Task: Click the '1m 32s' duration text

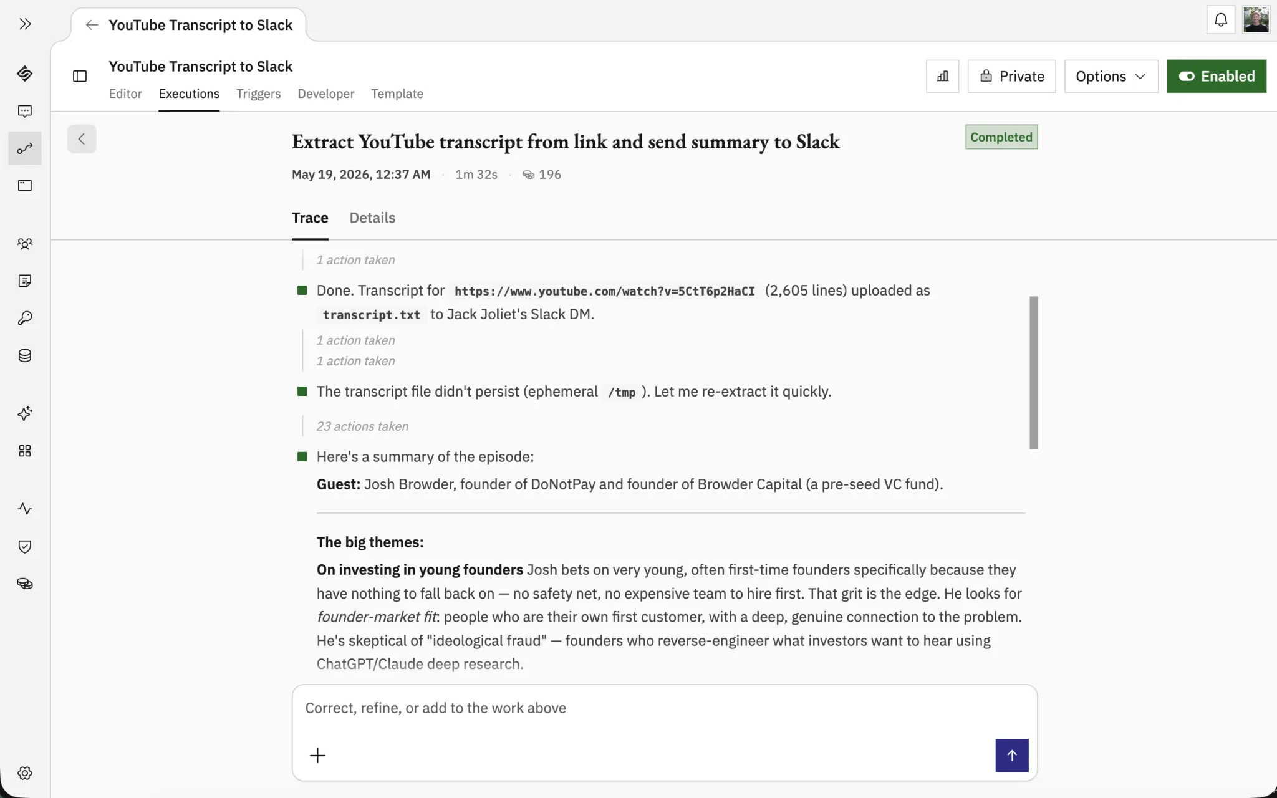Action: coord(476,175)
